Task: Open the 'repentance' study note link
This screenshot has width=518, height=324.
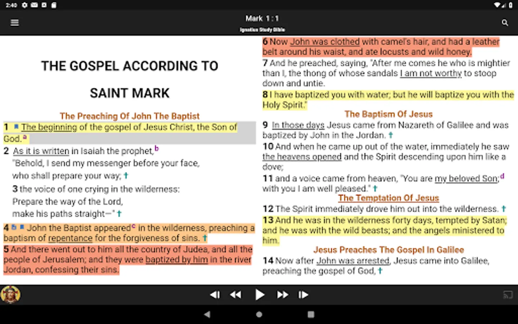Action: pos(71,238)
